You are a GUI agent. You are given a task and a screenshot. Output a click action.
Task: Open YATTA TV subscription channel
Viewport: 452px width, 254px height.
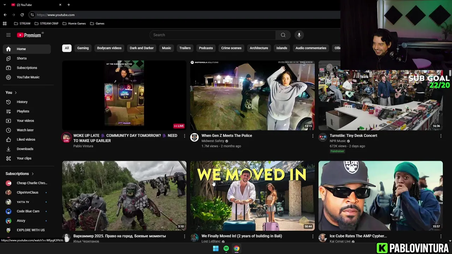(x=27, y=202)
